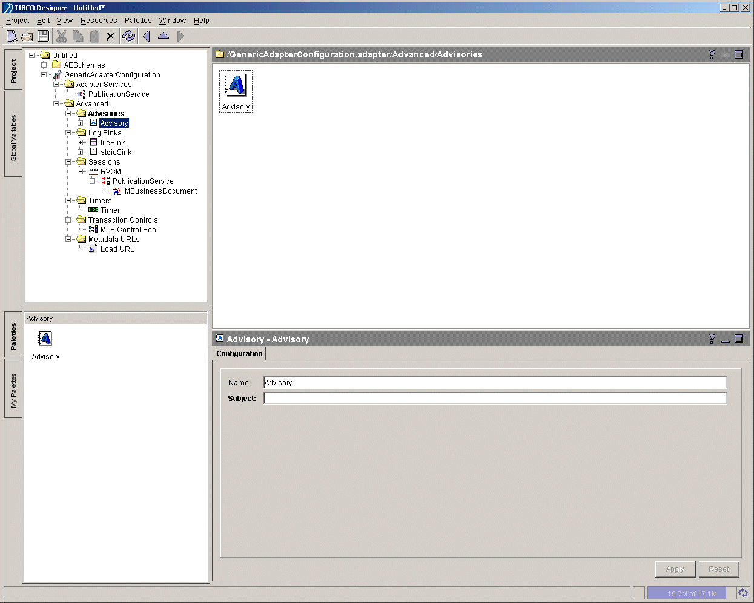754x603 pixels.
Task: Select Metadata URLs folder
Action: 114,240
